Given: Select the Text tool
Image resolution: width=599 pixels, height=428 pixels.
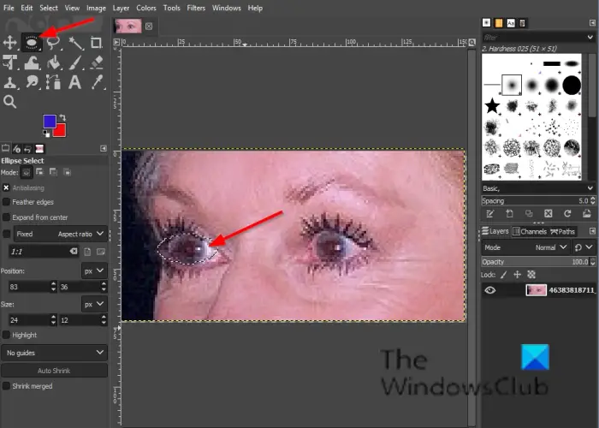Looking at the screenshot, I should pos(75,82).
